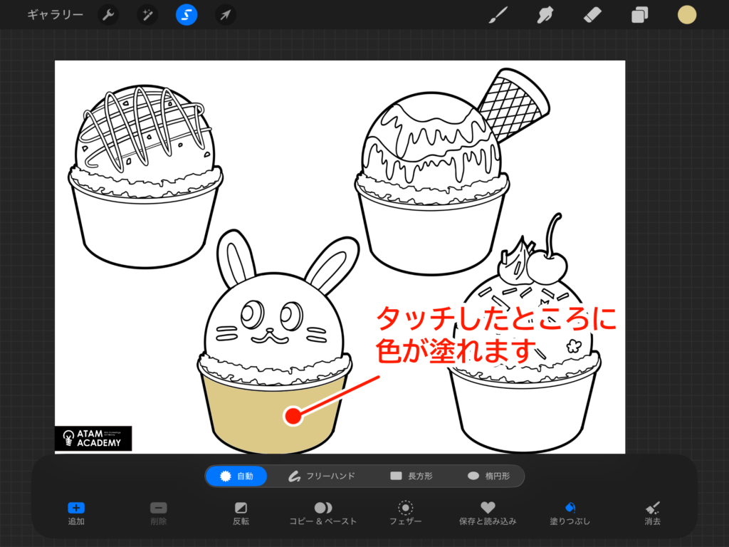Image resolution: width=729 pixels, height=547 pixels.
Task: Toggle the Selection tool in top bar
Action: [187, 14]
